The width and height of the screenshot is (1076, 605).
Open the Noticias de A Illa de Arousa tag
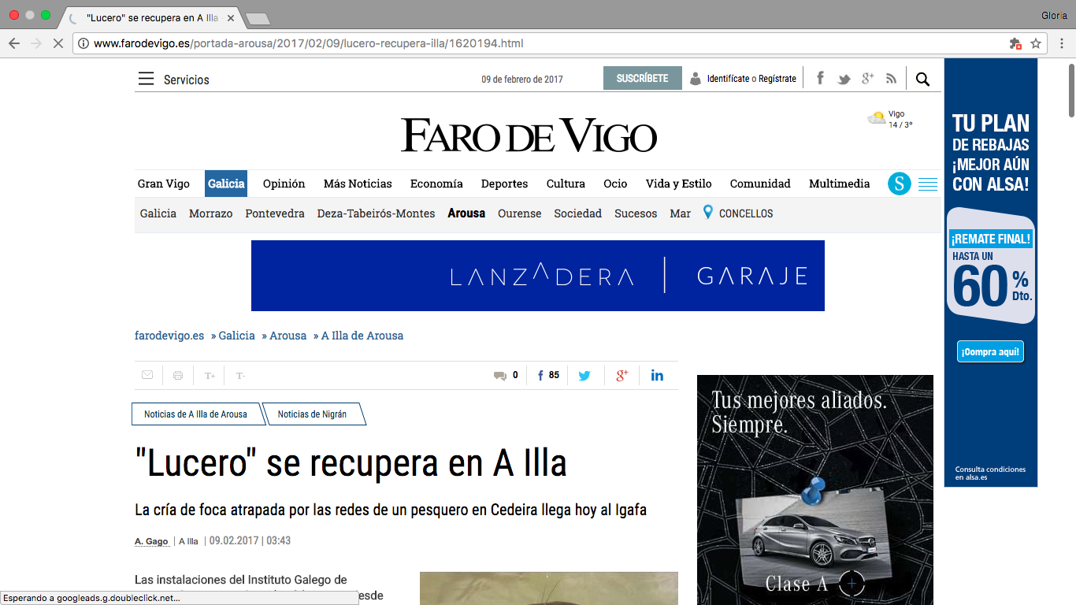(195, 414)
